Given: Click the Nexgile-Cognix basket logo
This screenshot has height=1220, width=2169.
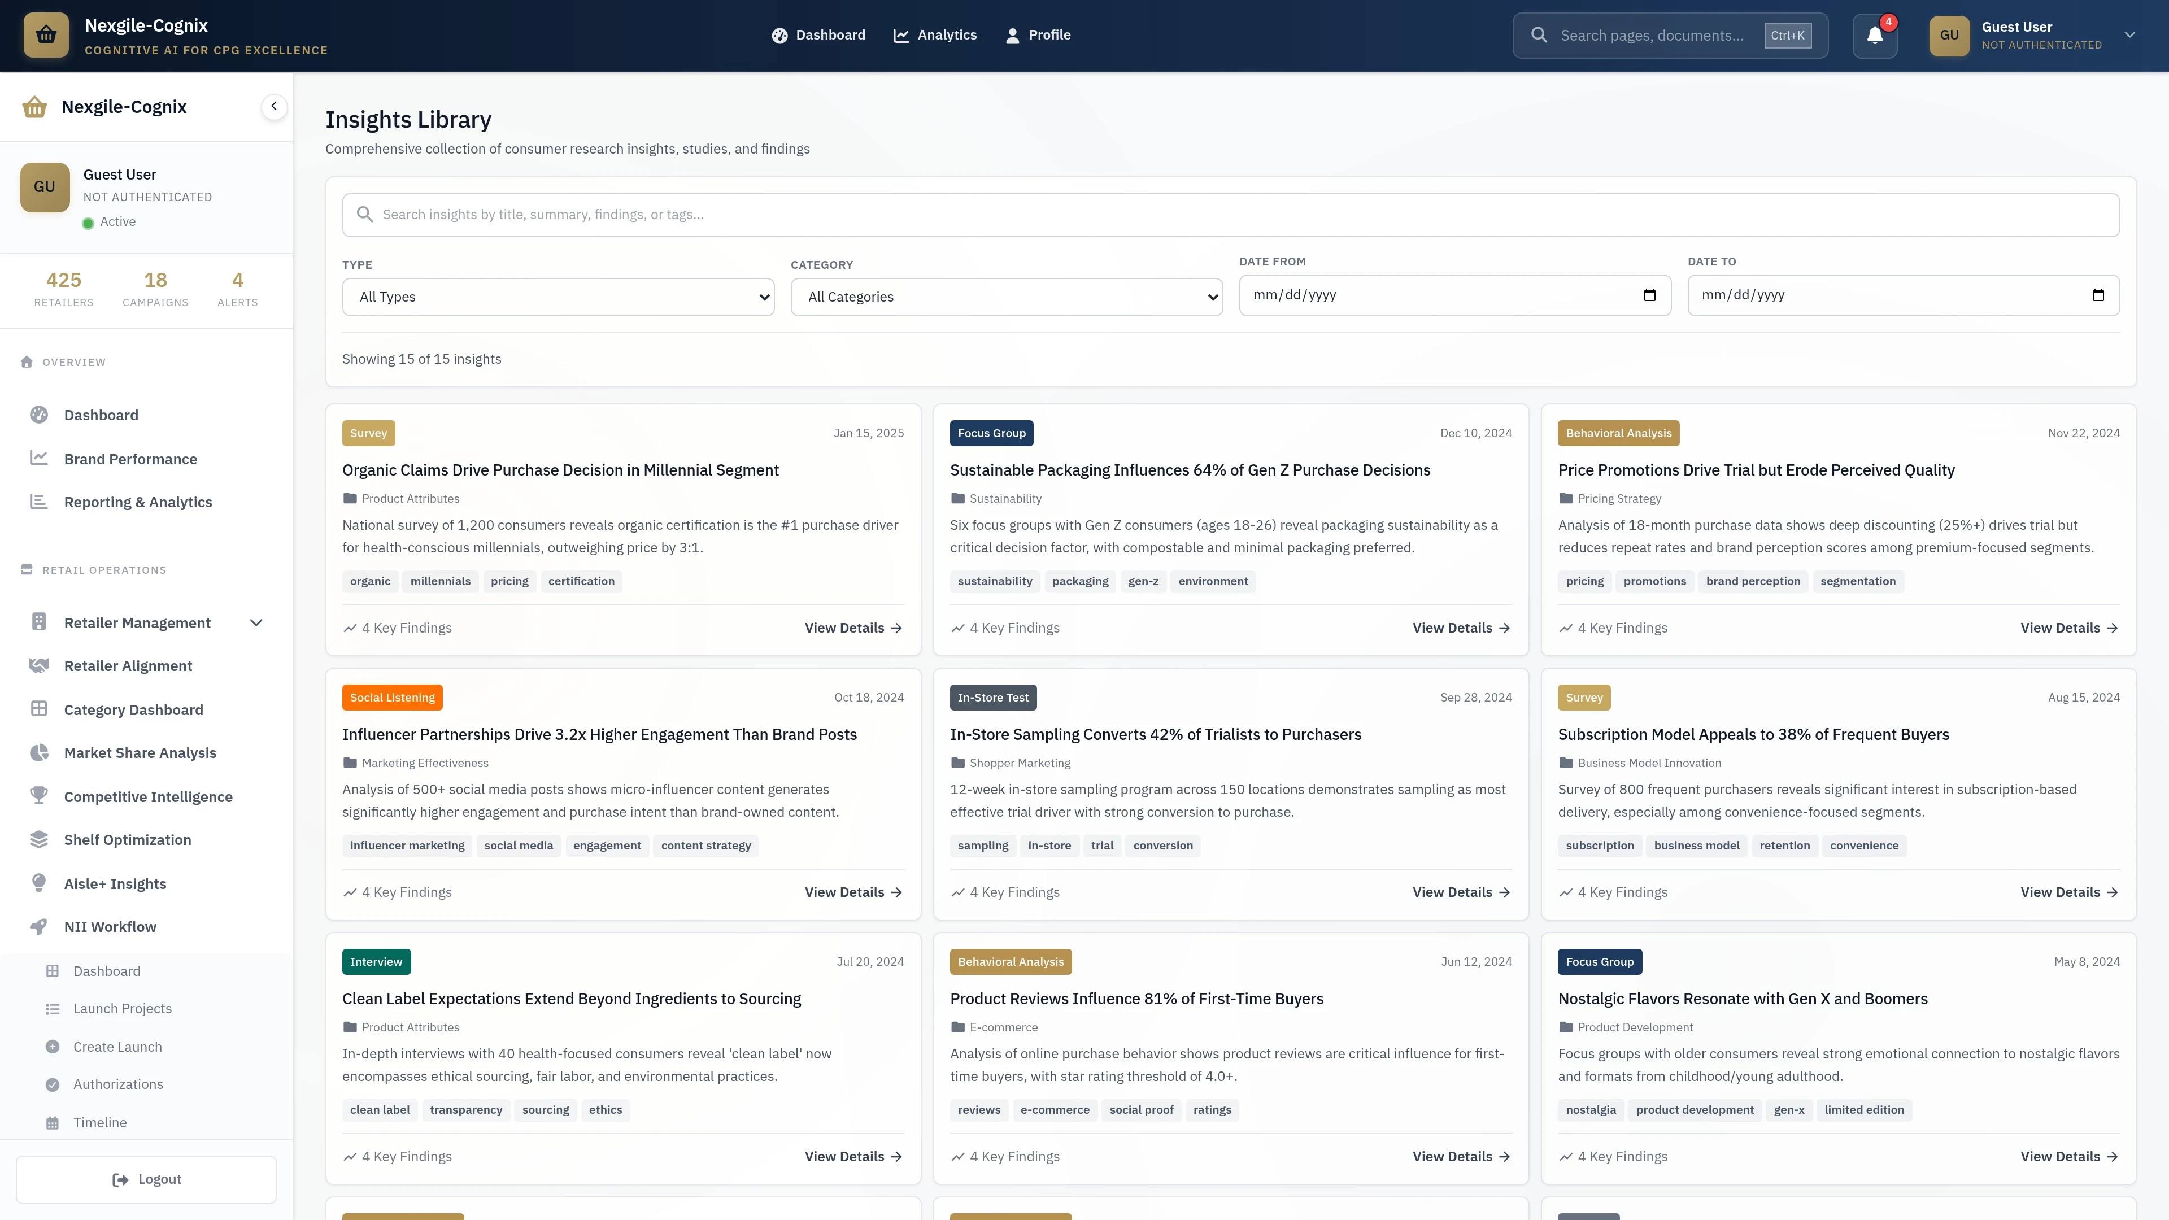Looking at the screenshot, I should pyautogui.click(x=46, y=36).
